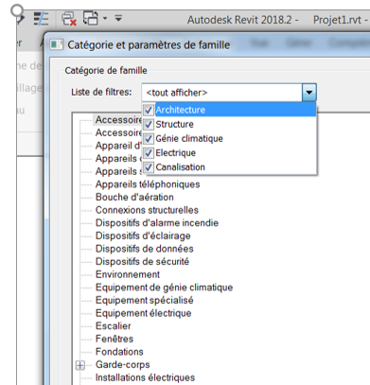Select Equipement spécialisé category
The image size is (370, 385).
145,300
